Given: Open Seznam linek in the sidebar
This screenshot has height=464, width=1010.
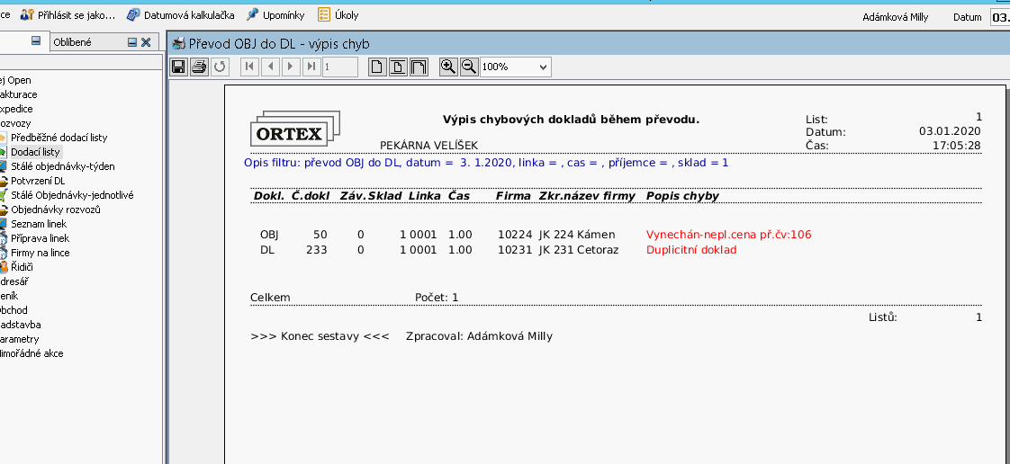Looking at the screenshot, I should point(40,224).
